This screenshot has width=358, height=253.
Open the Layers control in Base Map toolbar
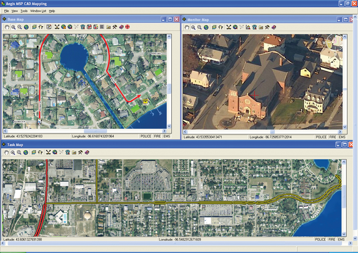[34, 27]
